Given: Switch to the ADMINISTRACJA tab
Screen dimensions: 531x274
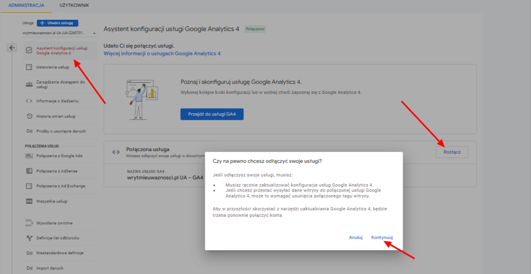Looking at the screenshot, I should (x=26, y=5).
